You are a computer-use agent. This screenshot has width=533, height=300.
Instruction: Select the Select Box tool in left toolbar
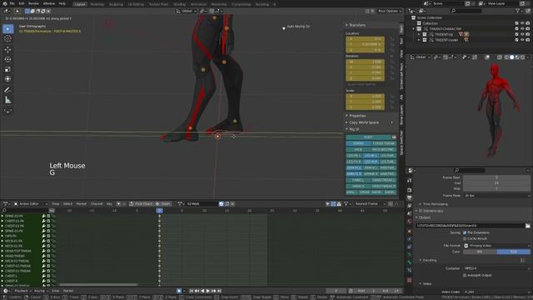coord(7,29)
